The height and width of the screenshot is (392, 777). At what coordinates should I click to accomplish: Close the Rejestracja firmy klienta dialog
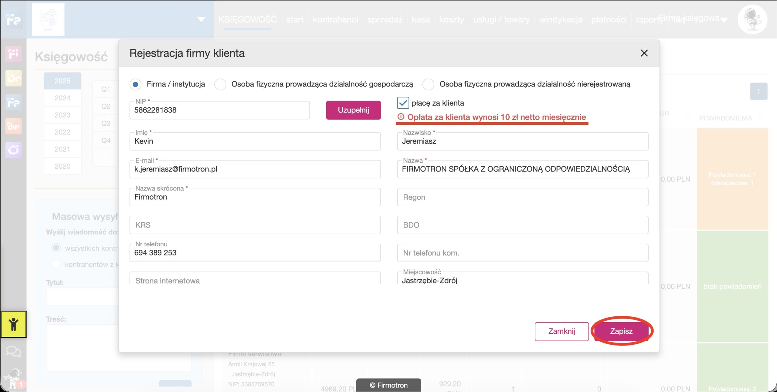644,53
